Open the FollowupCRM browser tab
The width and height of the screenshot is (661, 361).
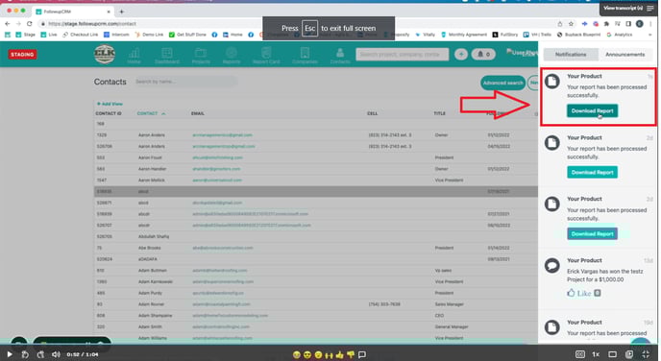click(x=72, y=12)
